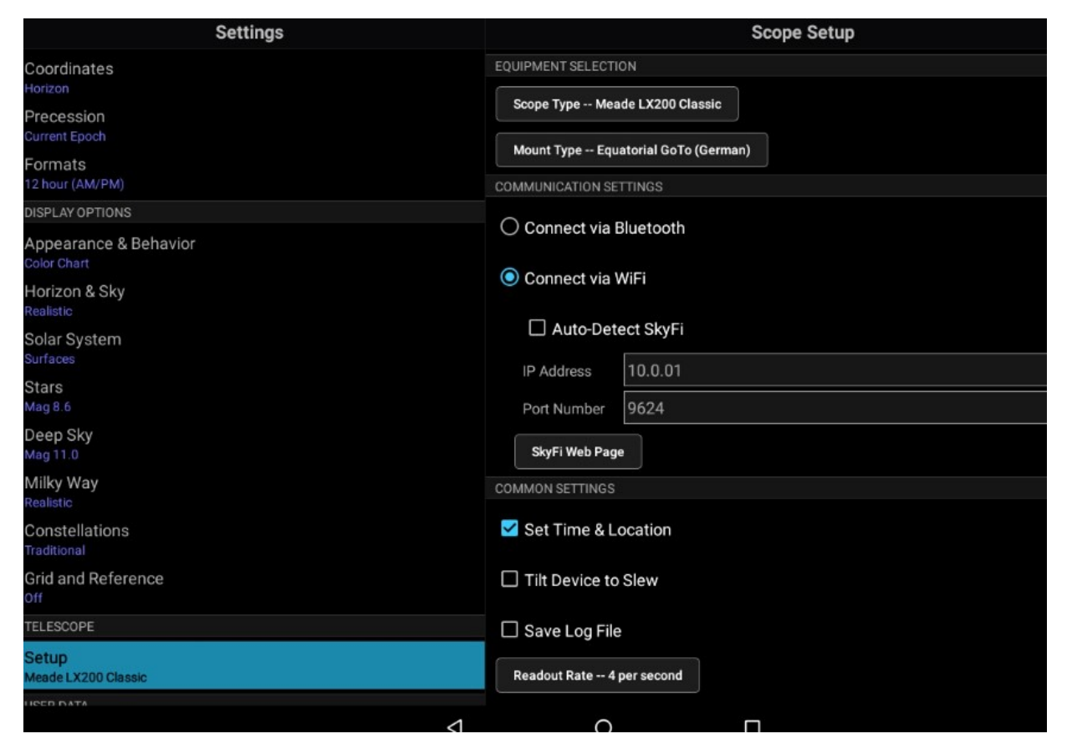Click the Scope Setup title
The width and height of the screenshot is (1072, 754).
(803, 33)
